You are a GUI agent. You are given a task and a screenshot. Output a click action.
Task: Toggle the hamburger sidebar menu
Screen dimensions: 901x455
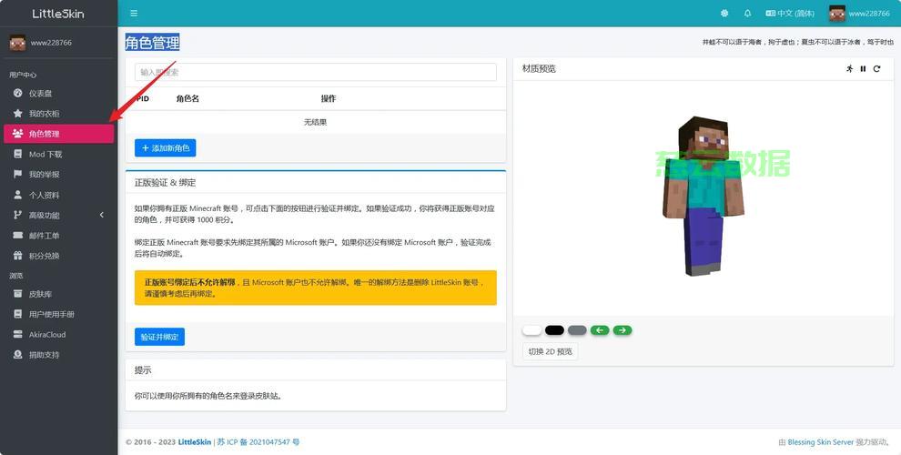134,14
